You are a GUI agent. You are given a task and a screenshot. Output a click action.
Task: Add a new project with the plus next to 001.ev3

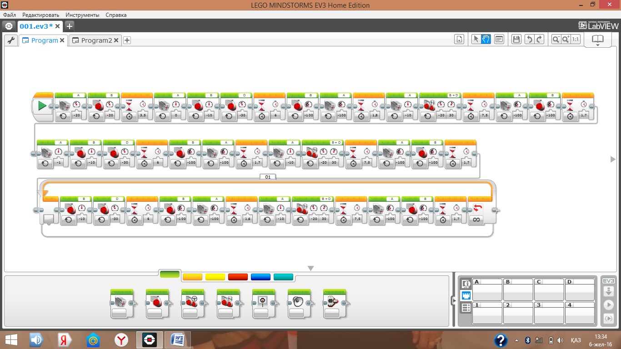[x=70, y=26]
